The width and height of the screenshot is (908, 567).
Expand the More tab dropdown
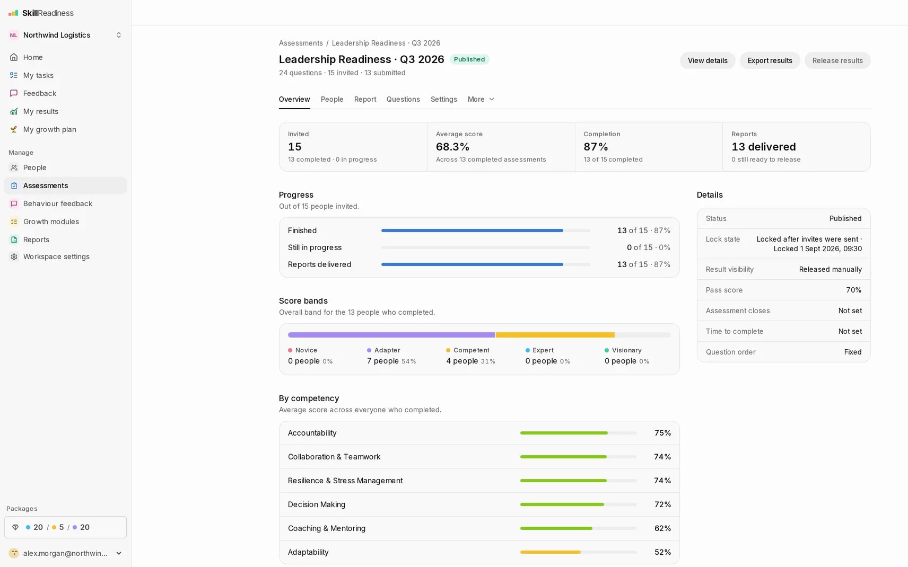pyautogui.click(x=481, y=99)
